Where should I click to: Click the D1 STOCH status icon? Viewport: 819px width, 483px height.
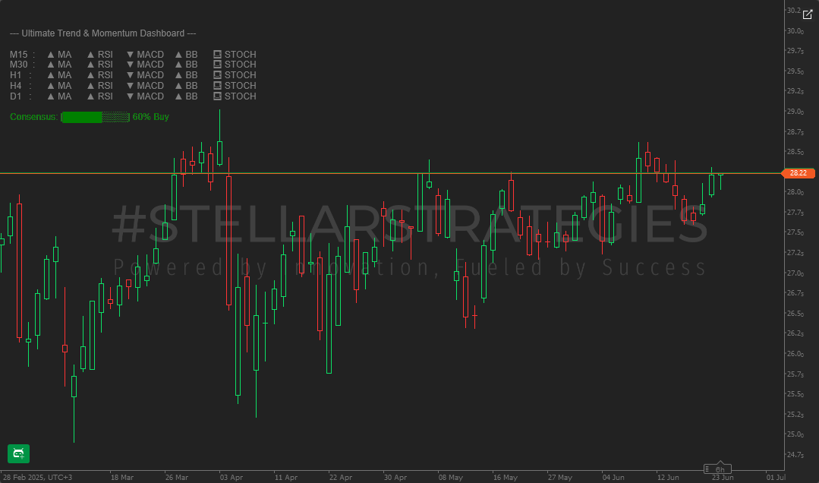[219, 96]
